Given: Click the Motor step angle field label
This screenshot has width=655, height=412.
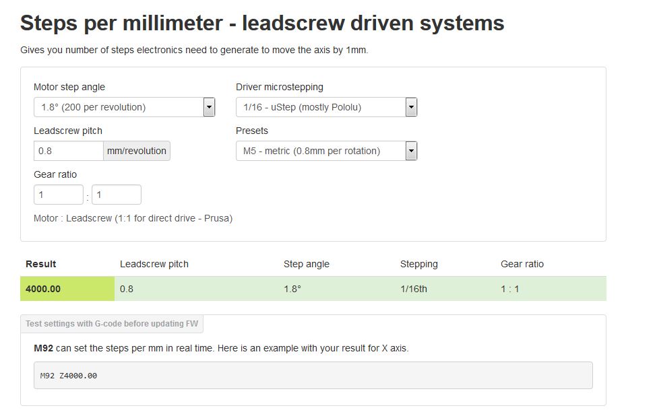Looking at the screenshot, I should pyautogui.click(x=69, y=87).
